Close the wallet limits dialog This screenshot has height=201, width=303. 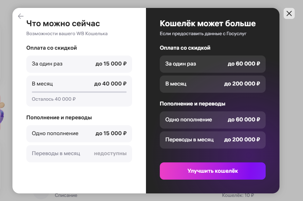289,13
